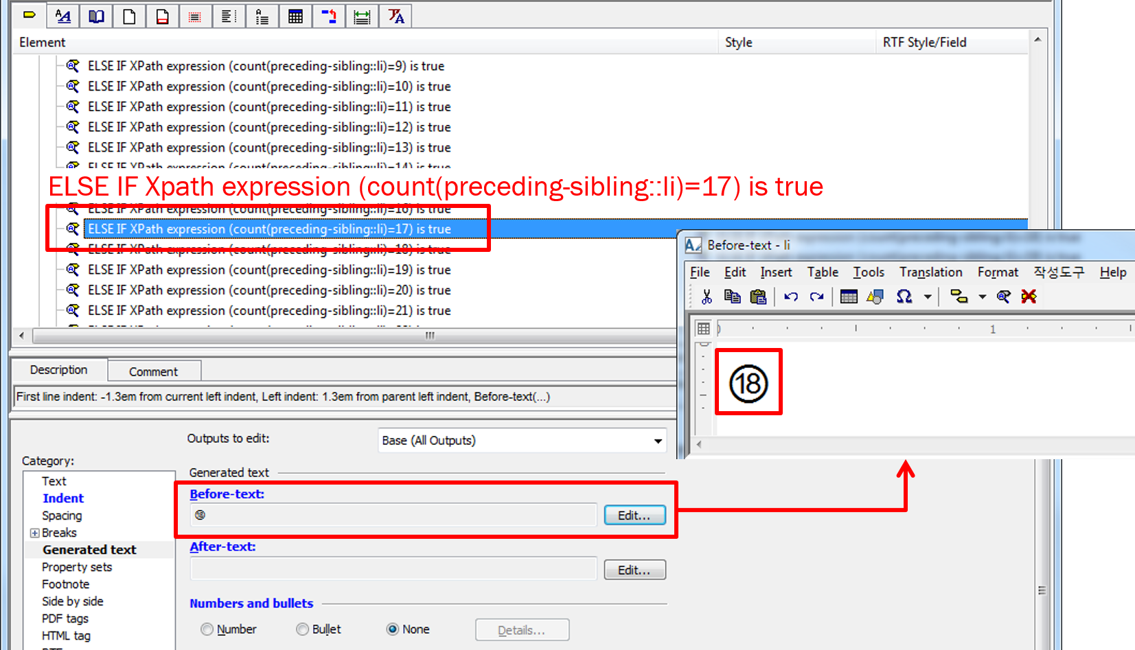This screenshot has width=1135, height=650.
Task: Select the table grid toolbar tab
Action: click(x=295, y=16)
